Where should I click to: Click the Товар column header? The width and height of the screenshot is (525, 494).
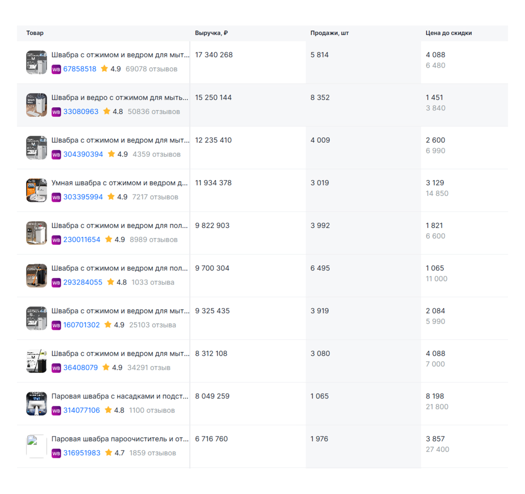tap(35, 33)
